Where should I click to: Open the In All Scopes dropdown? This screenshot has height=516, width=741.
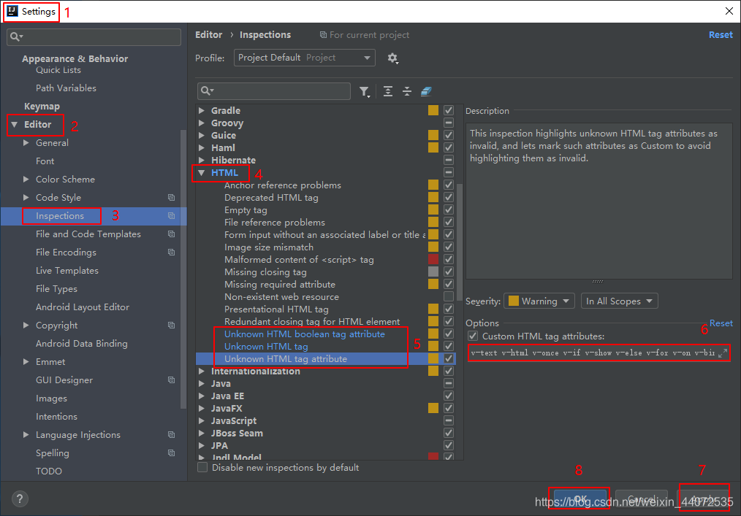pyautogui.click(x=619, y=301)
